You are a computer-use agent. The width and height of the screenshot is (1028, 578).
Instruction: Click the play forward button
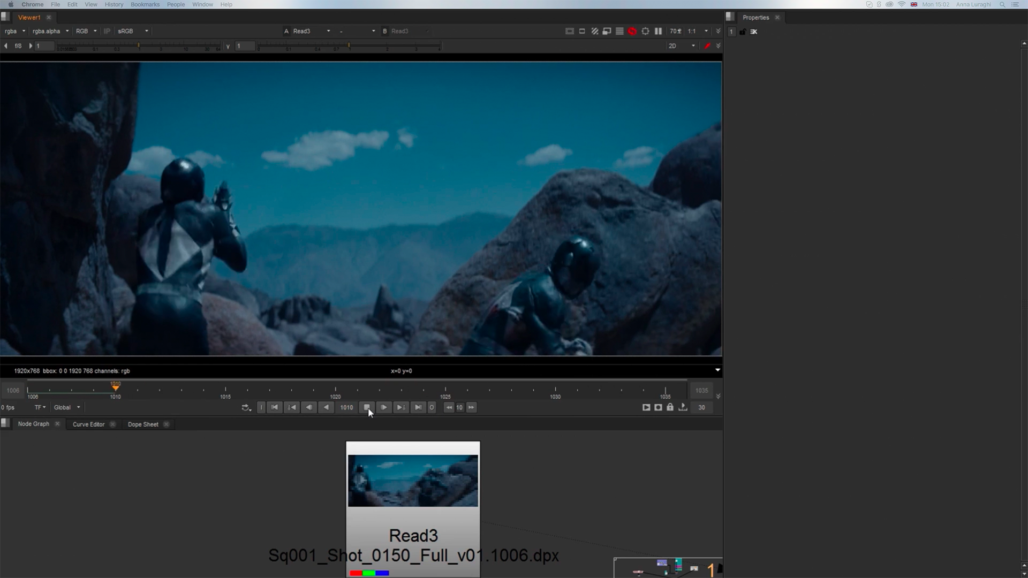click(x=384, y=407)
